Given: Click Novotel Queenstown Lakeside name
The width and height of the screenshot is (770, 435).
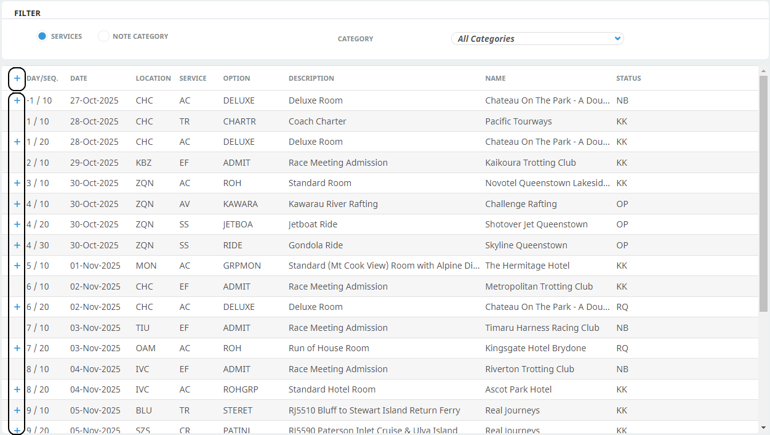Looking at the screenshot, I should [548, 183].
